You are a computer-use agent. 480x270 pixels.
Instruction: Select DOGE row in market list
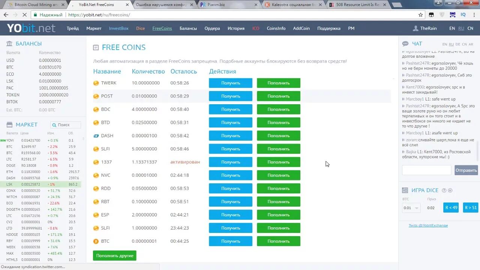[40, 165]
